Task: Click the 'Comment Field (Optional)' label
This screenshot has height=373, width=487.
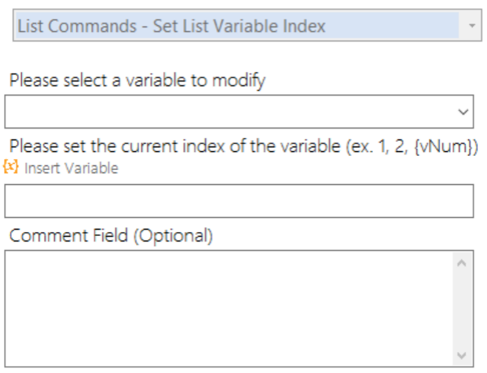Action: point(111,235)
